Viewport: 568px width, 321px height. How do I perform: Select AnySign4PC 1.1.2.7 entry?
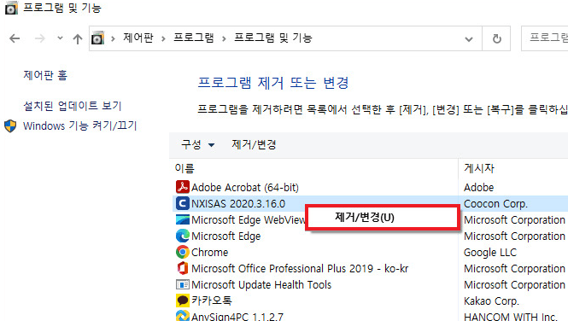click(x=237, y=316)
